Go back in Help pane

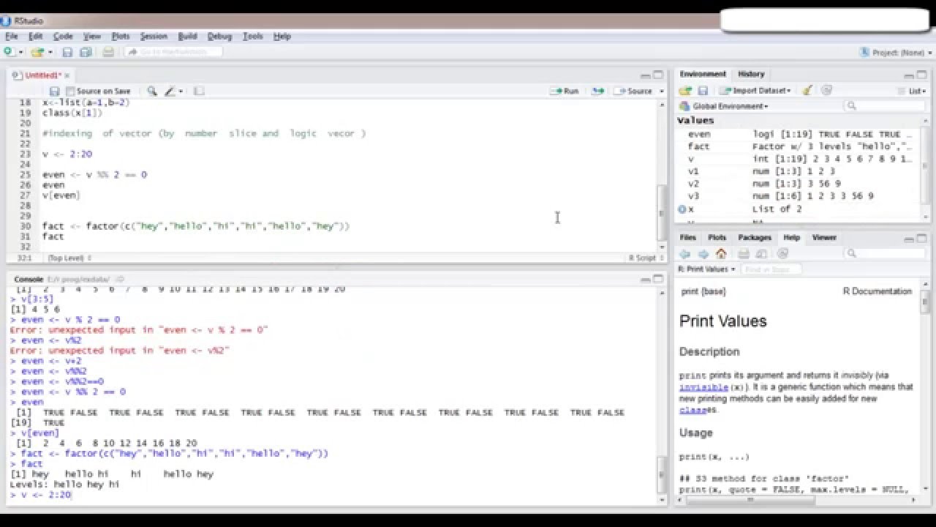[x=685, y=254]
